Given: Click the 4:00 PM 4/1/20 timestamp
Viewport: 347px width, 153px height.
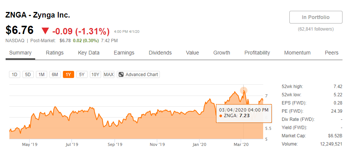Looking at the screenshot, I should pyautogui.click(x=127, y=32).
